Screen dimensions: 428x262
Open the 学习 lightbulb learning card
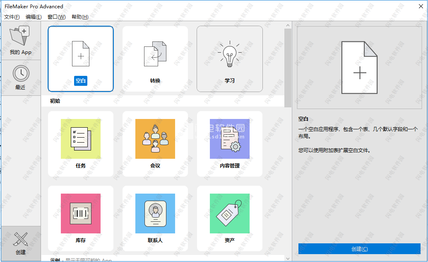click(x=230, y=59)
